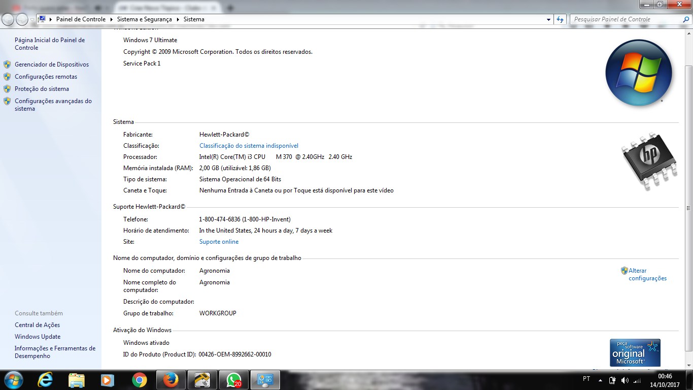693x390 pixels.
Task: Open Página Inicial do Painel de Controle
Action: click(x=50, y=44)
